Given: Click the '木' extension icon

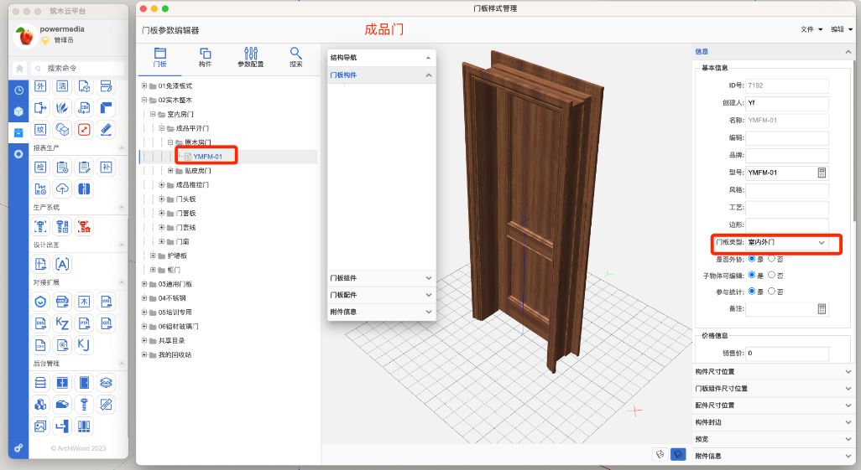Looking at the screenshot, I should click(84, 302).
